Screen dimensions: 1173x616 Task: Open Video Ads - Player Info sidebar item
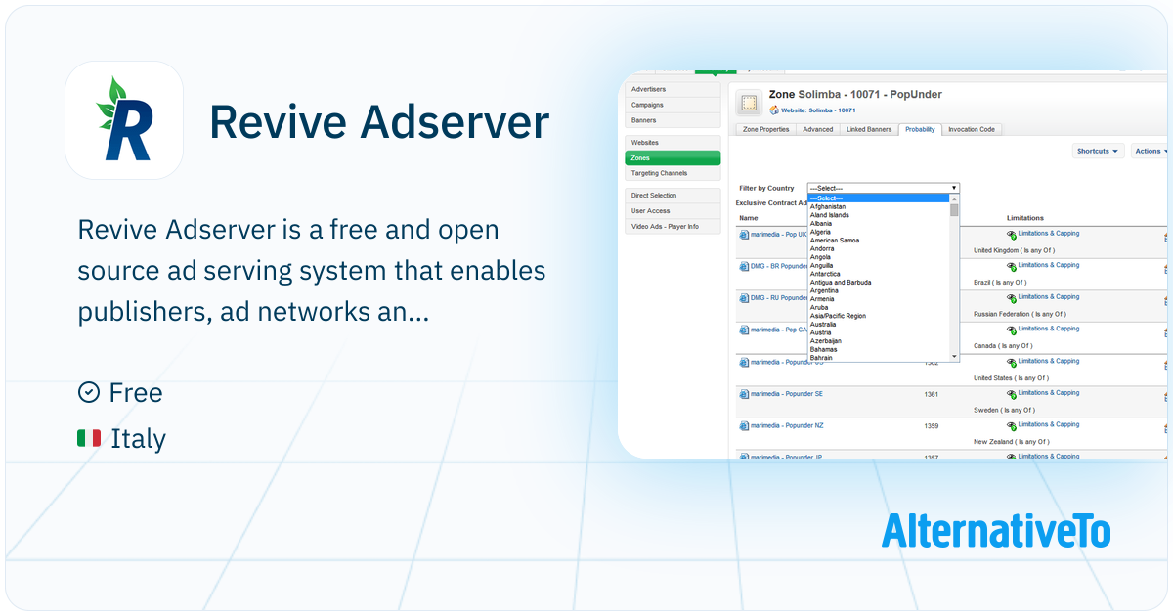pyautogui.click(x=673, y=226)
